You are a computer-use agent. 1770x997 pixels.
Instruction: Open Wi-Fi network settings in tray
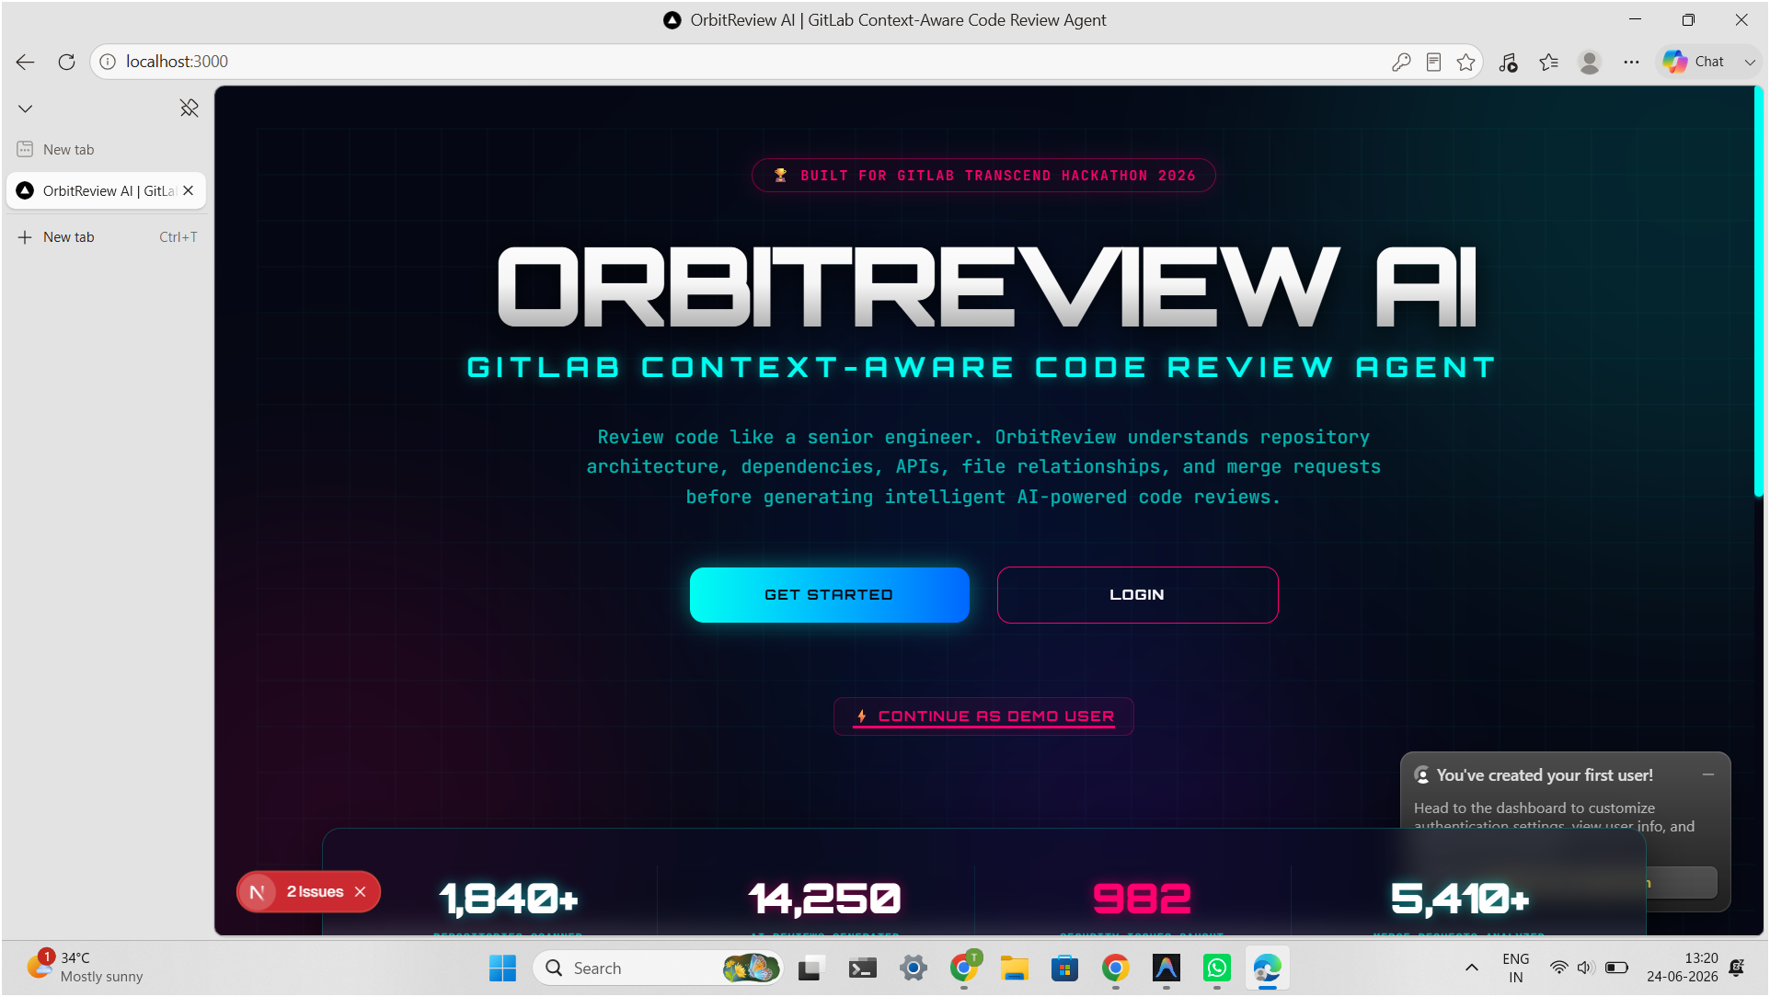point(1559,968)
